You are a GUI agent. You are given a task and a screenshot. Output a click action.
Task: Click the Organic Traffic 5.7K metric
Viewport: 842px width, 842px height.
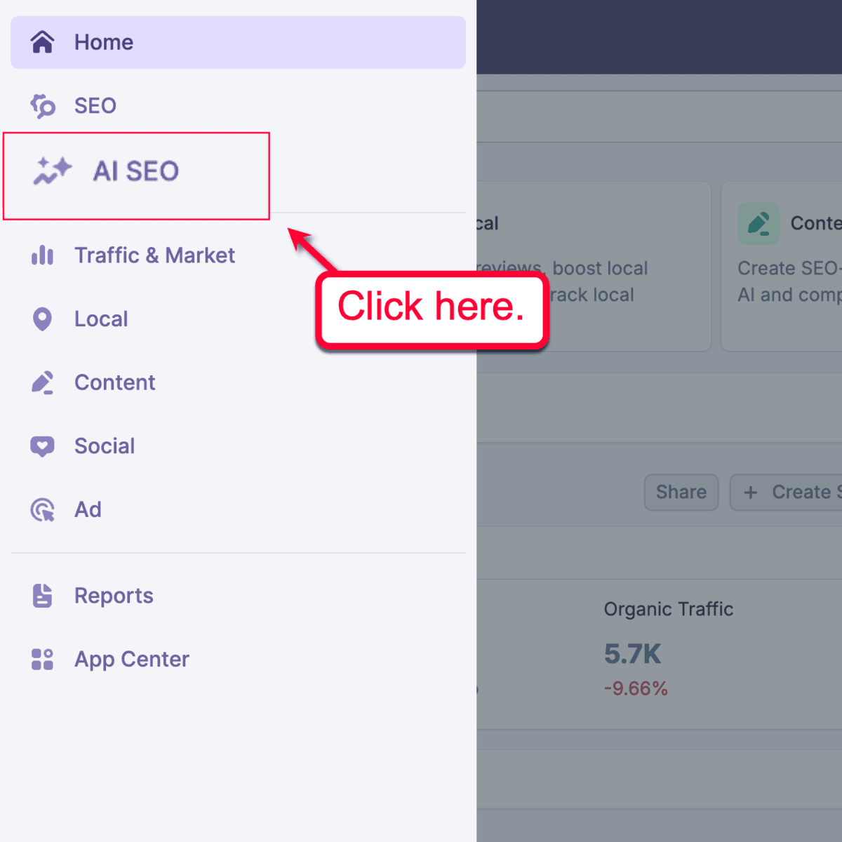coord(631,653)
